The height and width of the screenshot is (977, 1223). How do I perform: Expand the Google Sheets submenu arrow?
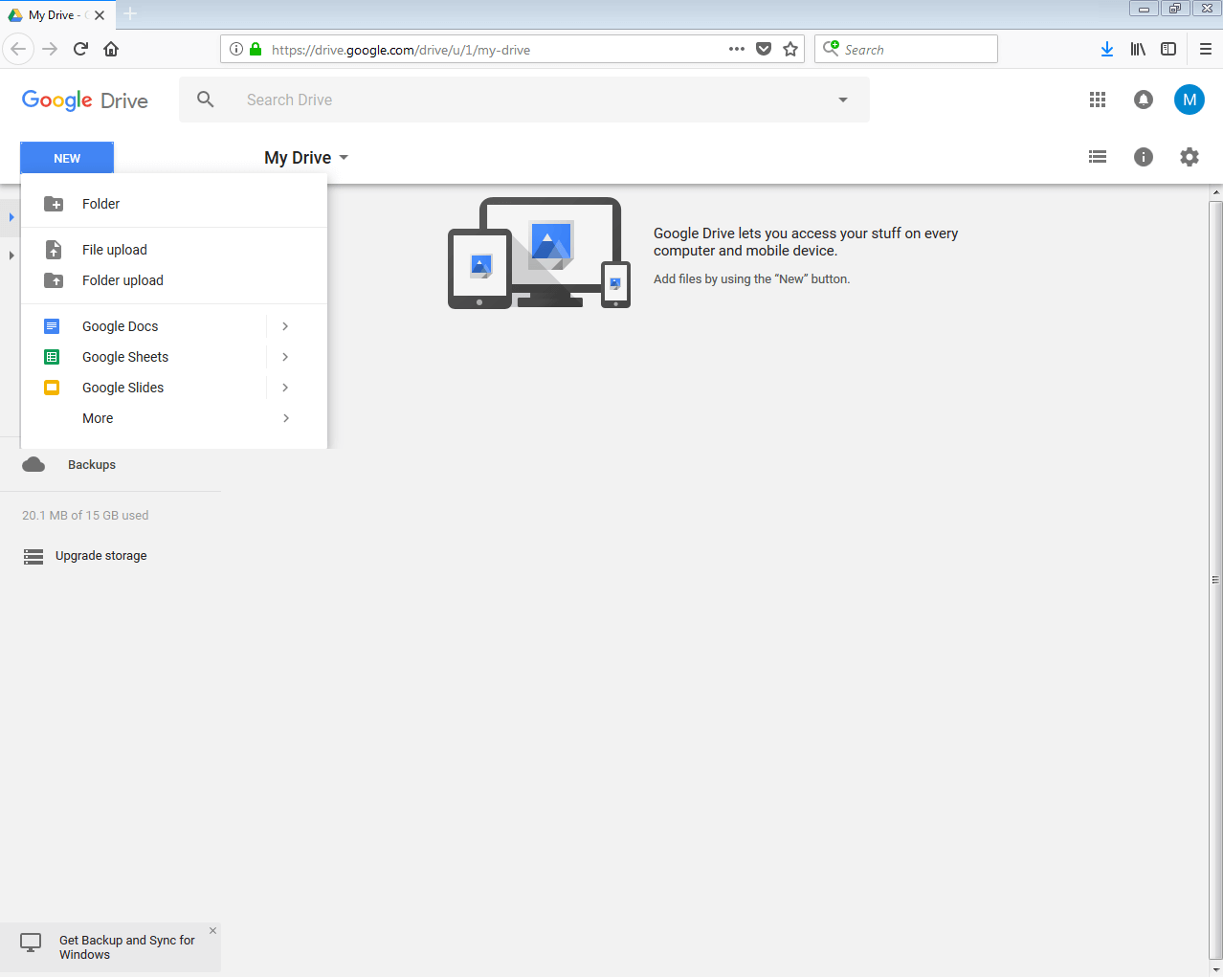(x=285, y=357)
